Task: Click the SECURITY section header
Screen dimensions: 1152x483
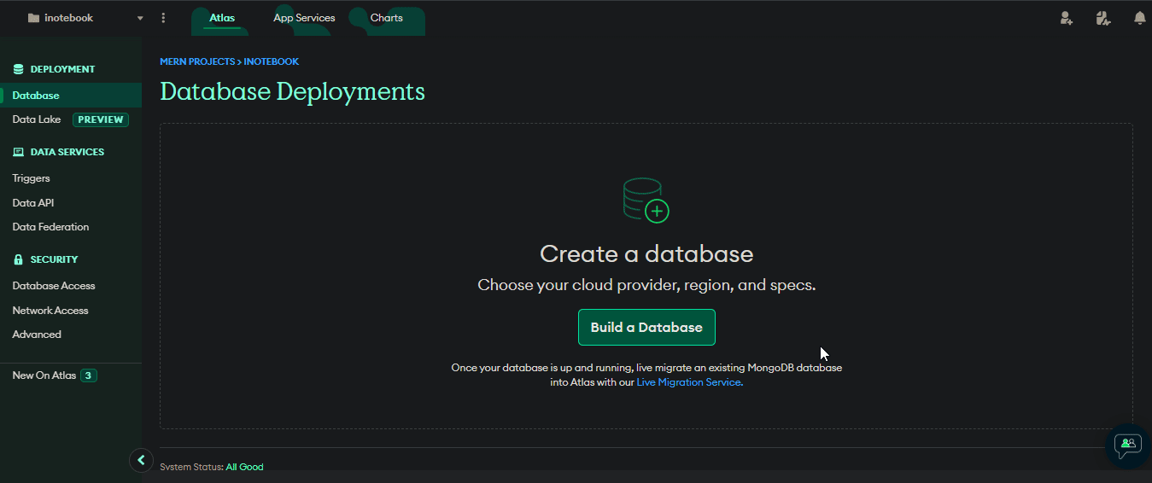Action: pyautogui.click(x=54, y=259)
